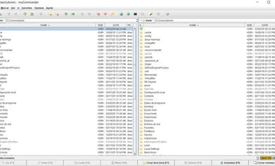Viewport: 275px width, 166px height.
Task: Click the second green globe toolbar icon
Action: pos(128,14)
